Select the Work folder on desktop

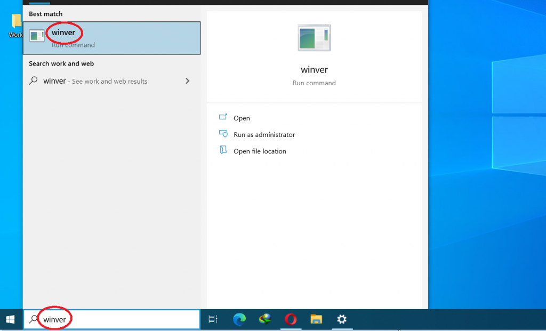click(x=15, y=26)
